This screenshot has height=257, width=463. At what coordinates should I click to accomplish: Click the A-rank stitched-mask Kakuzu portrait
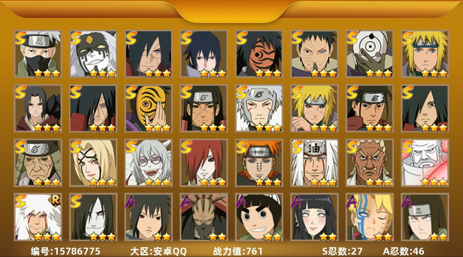[204, 217]
